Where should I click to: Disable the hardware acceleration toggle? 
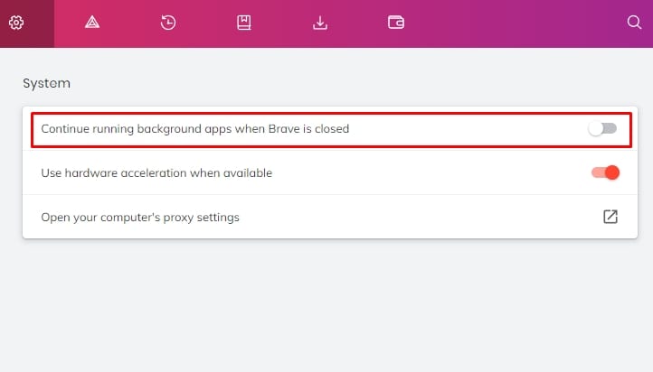[x=606, y=172]
